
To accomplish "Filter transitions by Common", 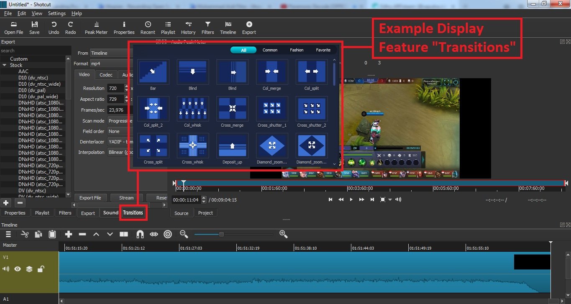I will (270, 50).
